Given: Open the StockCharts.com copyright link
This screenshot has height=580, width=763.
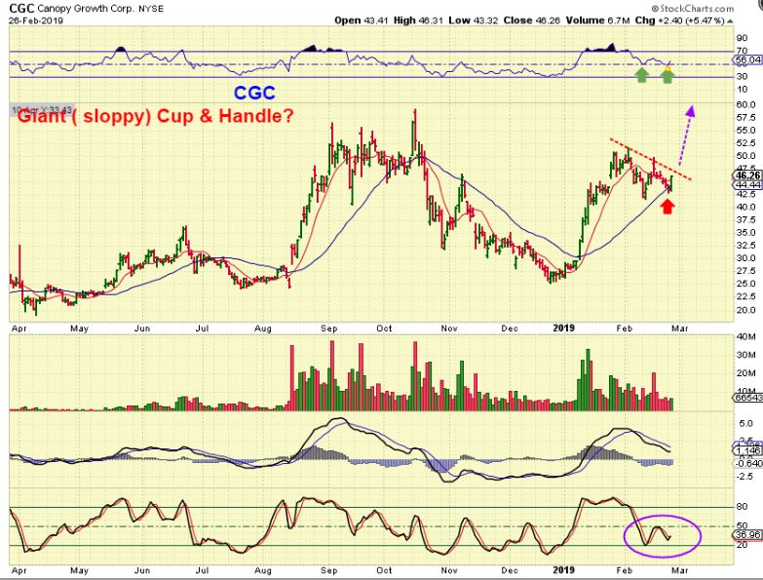Looking at the screenshot, I should click(x=692, y=8).
